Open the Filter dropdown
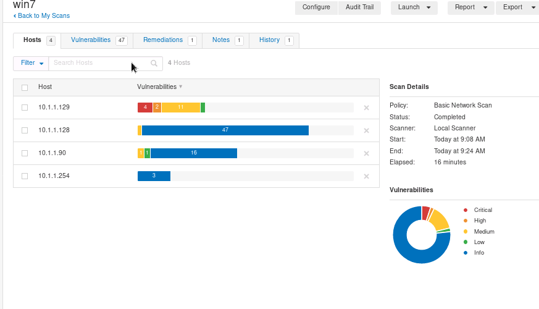This screenshot has width=539, height=309. [31, 63]
